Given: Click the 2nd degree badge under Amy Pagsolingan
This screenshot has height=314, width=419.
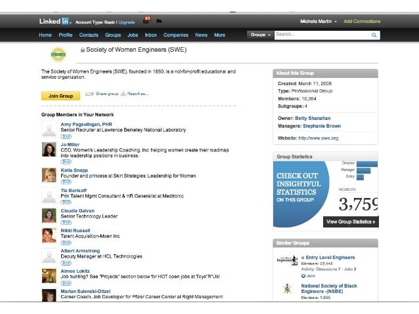Looking at the screenshot, I should 66,136.
